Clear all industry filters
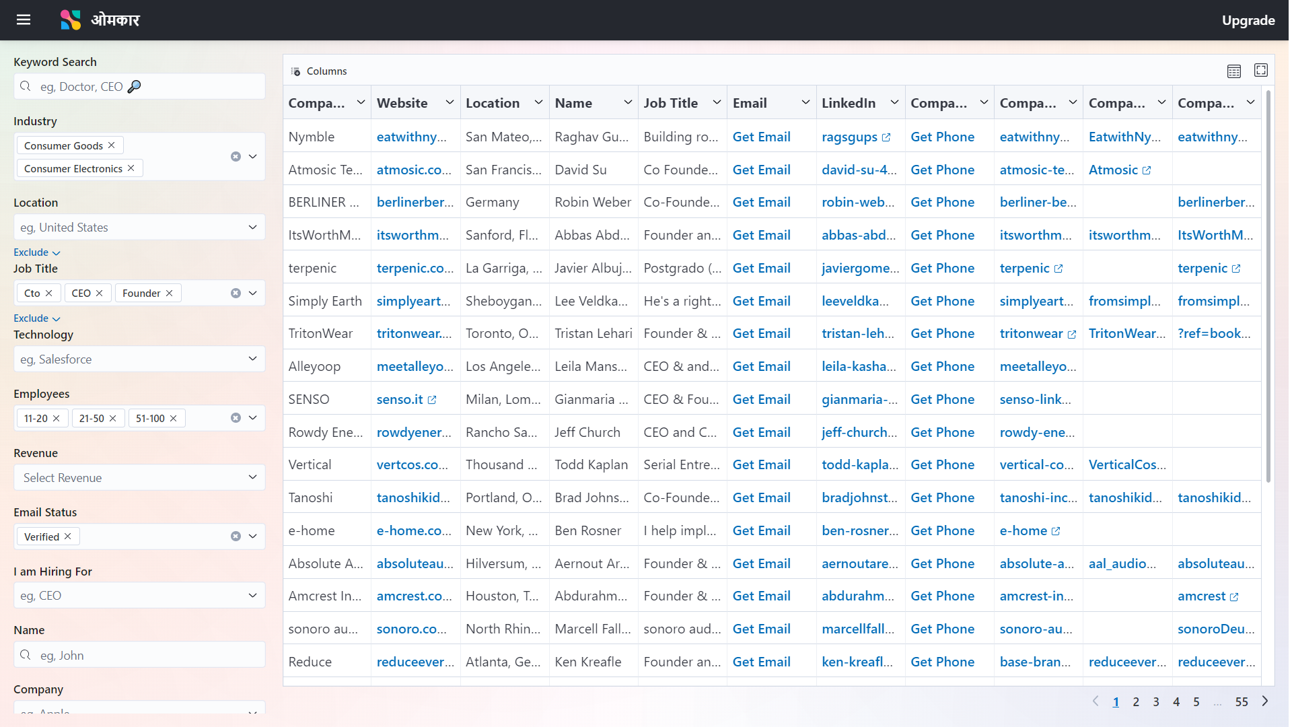1292x727 pixels. 236,156
